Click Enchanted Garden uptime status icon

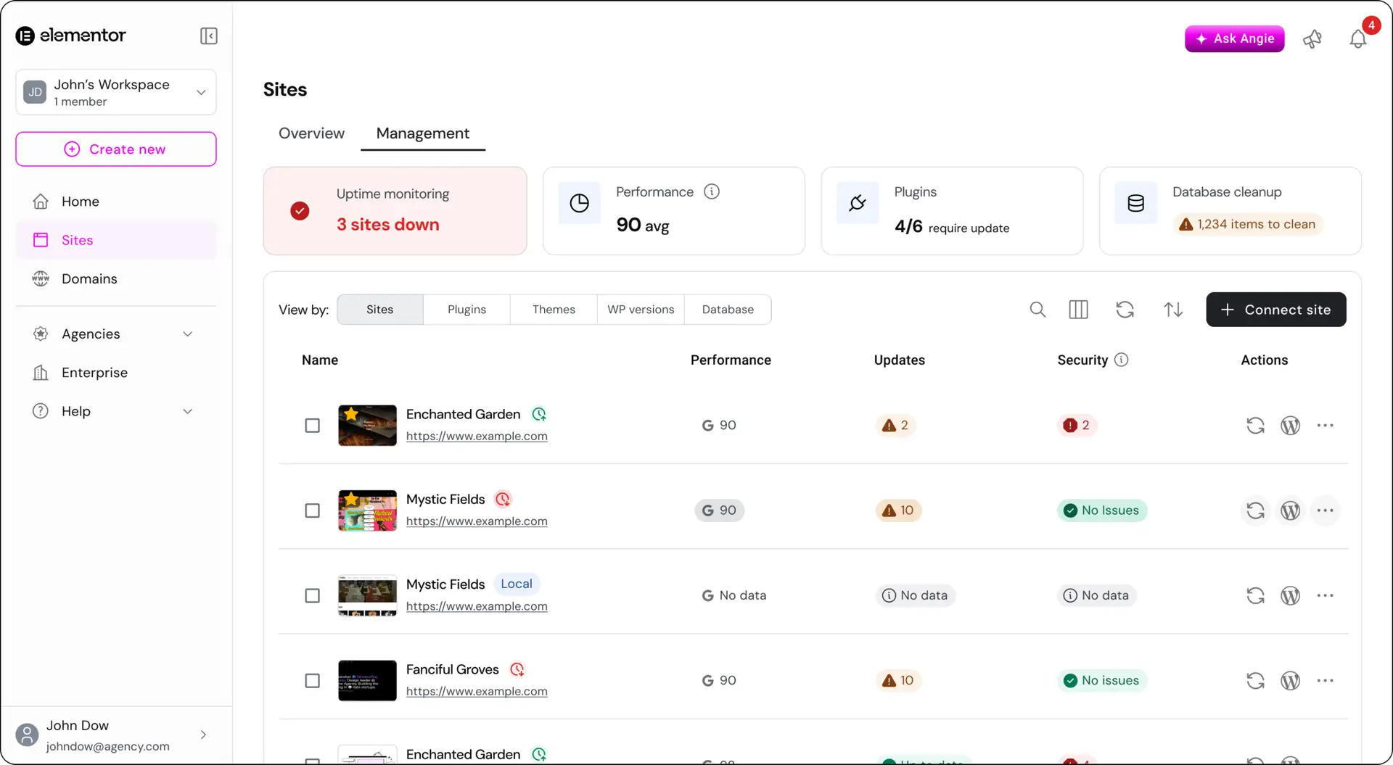click(539, 414)
